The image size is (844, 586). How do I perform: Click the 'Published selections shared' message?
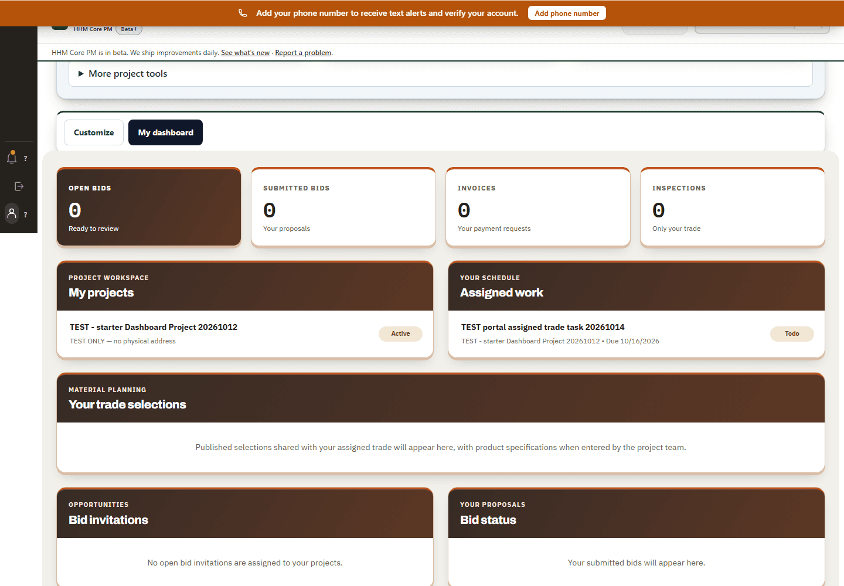coord(441,447)
